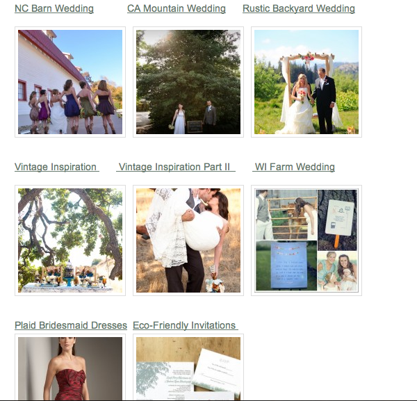
Task: View the dessert table under oak thumbnail
Action: tap(70, 240)
